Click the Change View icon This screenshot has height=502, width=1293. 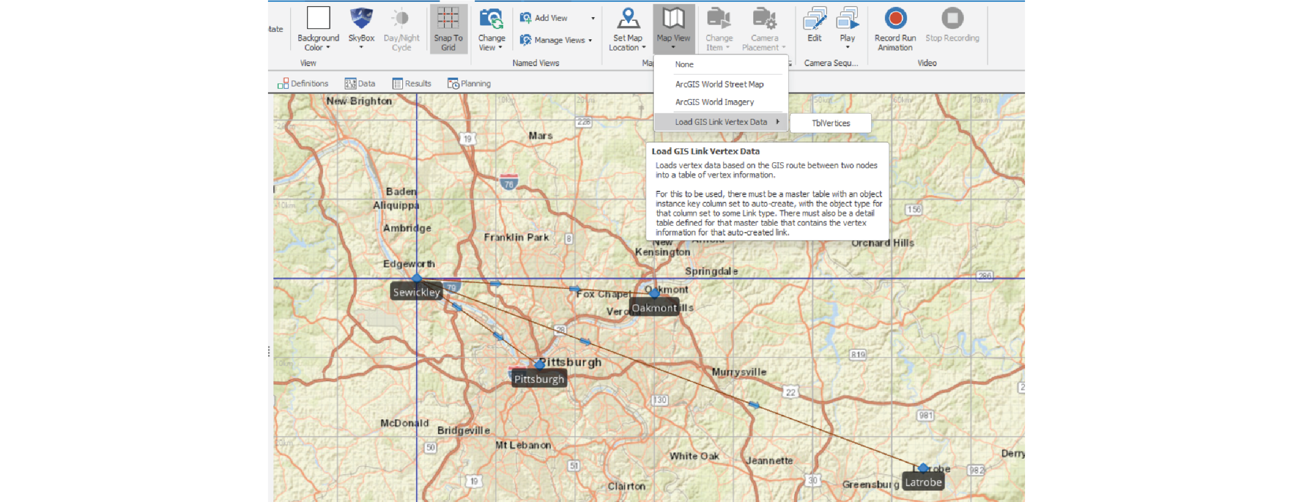[x=491, y=19]
